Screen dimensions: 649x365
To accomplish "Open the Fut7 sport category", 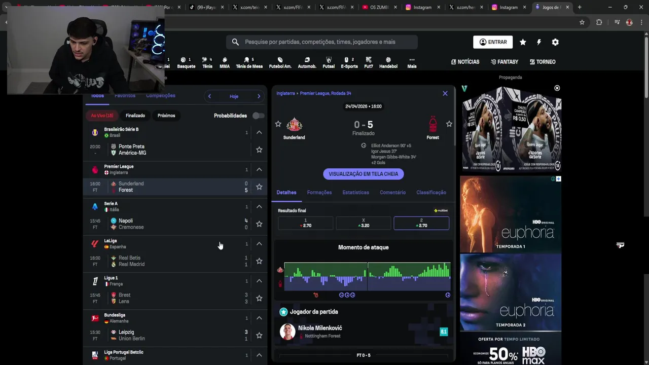I will tap(369, 62).
